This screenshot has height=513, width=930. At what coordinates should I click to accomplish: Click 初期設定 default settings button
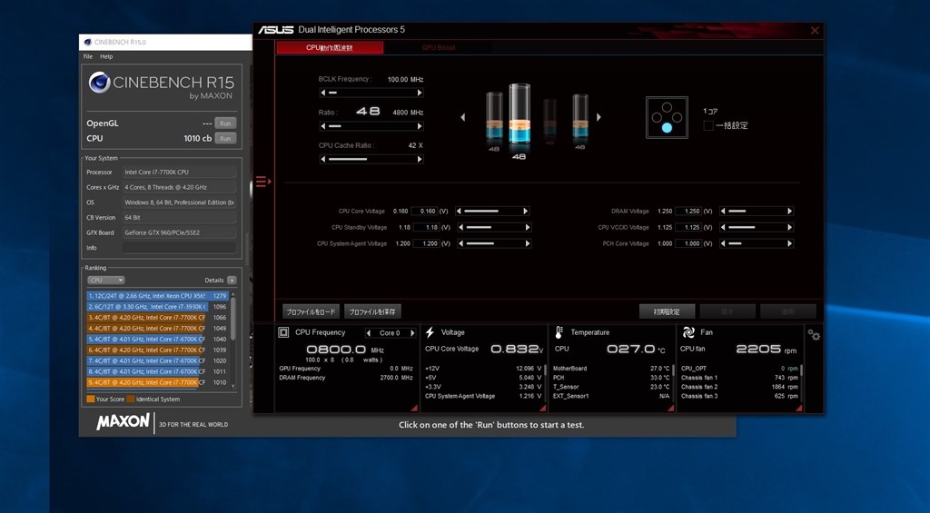point(667,311)
